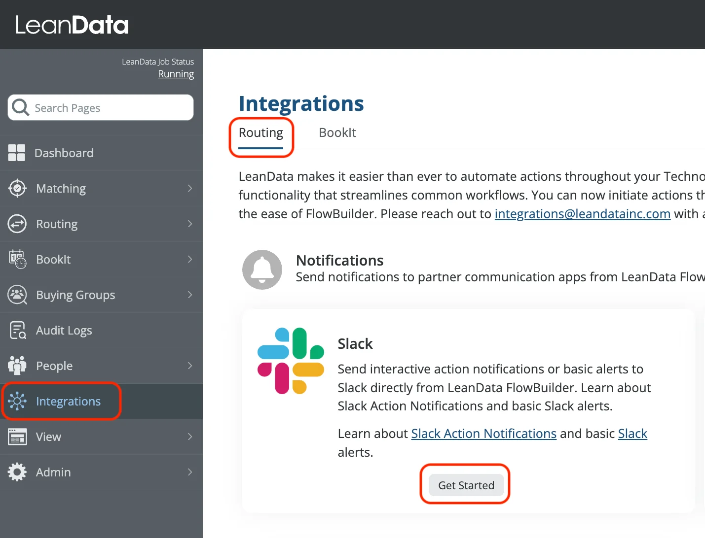Click the People group icon
Screen dimensions: 705x538
point(17,366)
